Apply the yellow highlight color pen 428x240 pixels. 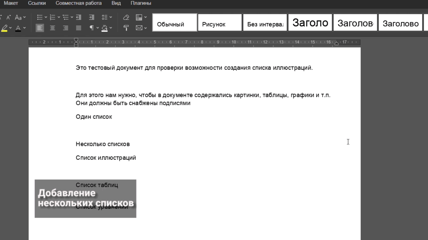[x=4, y=28]
